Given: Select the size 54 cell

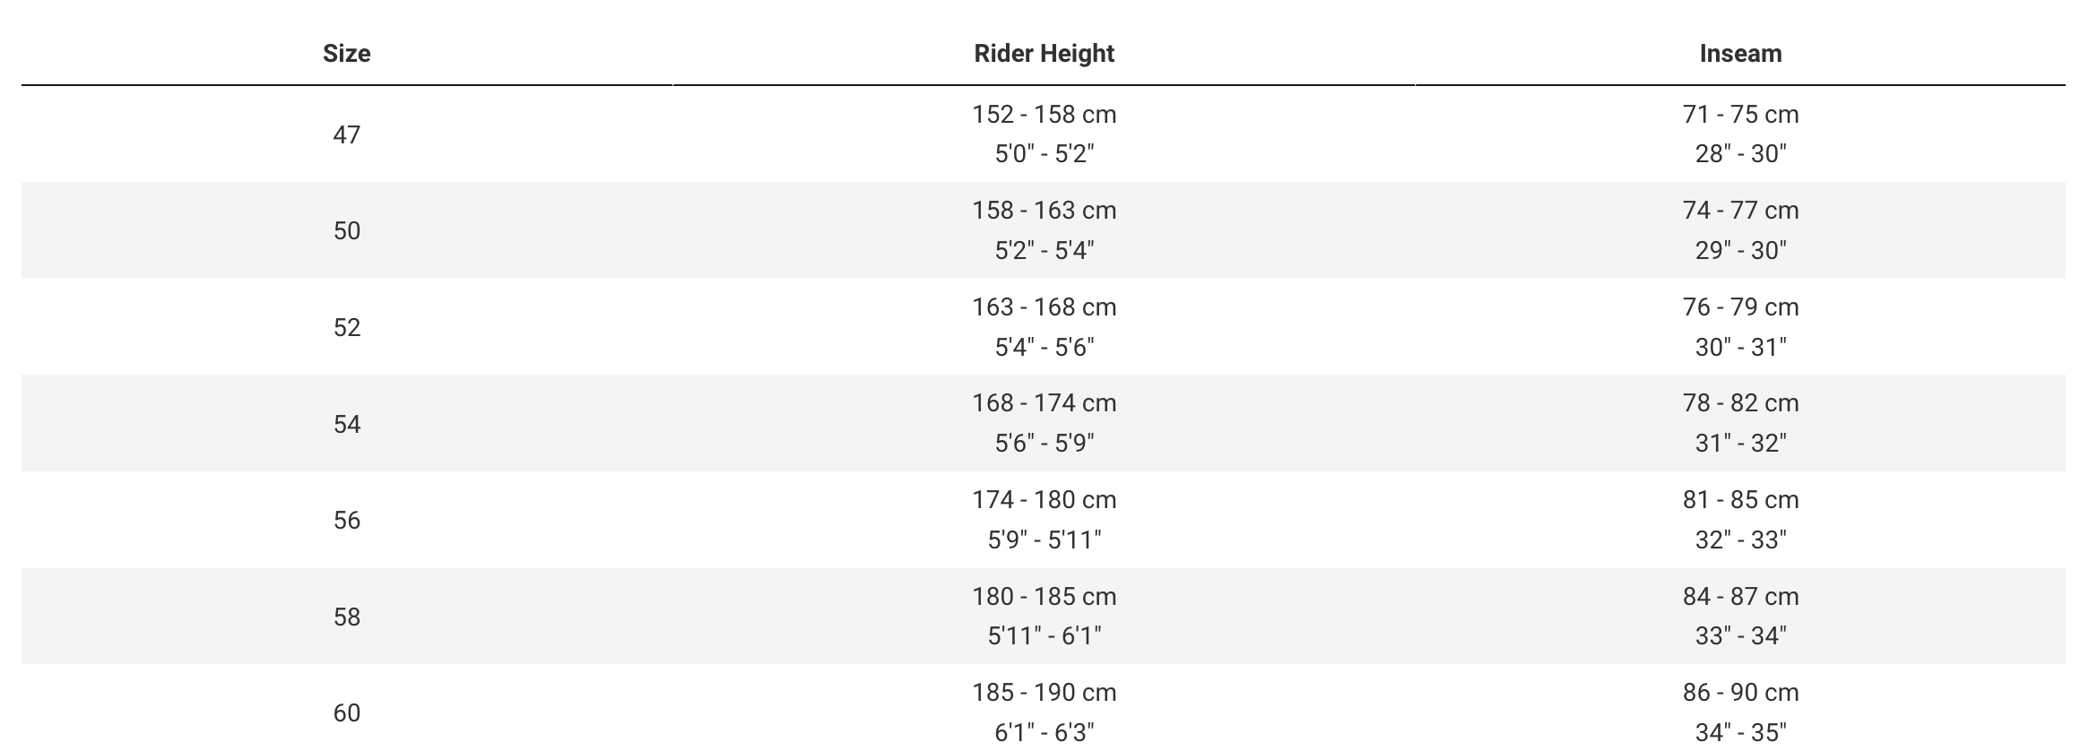Looking at the screenshot, I should coord(346,424).
